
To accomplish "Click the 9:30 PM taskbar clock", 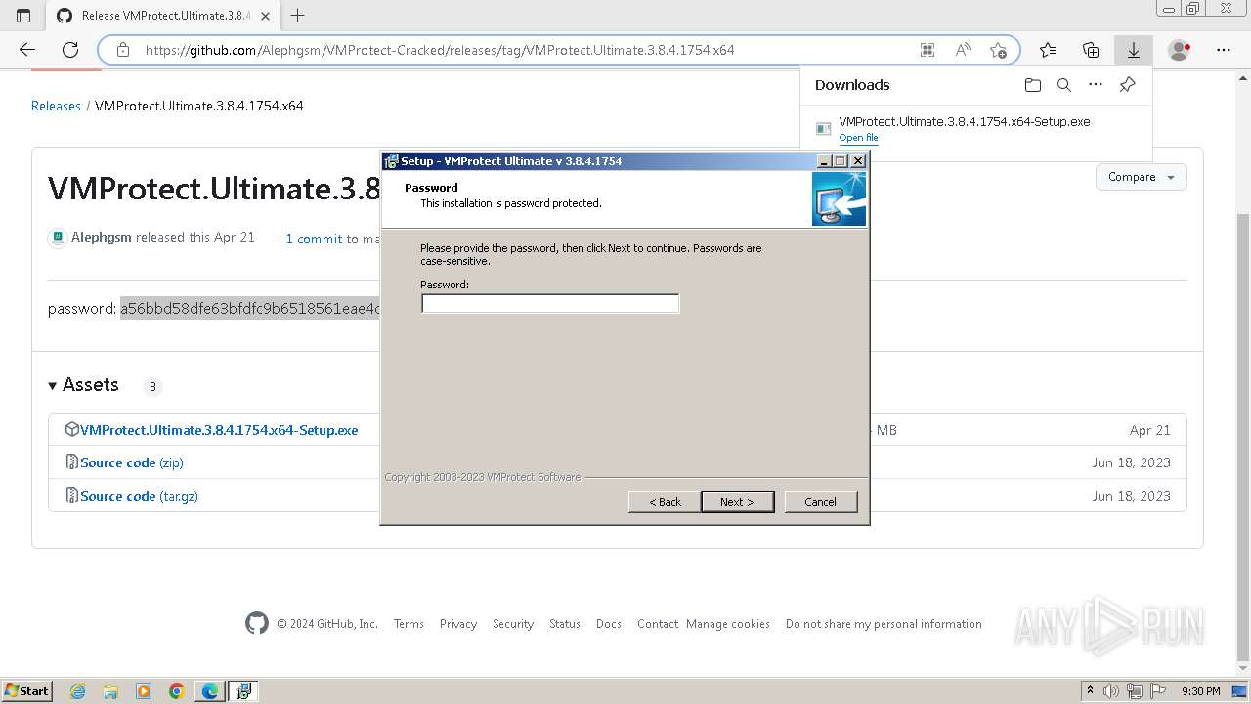I will (1201, 691).
